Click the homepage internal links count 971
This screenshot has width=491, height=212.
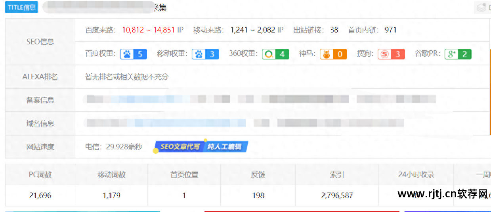pos(390,30)
